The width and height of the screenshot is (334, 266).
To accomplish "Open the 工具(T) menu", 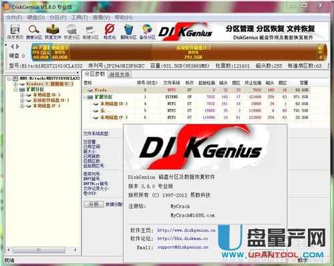I will 79,17.
